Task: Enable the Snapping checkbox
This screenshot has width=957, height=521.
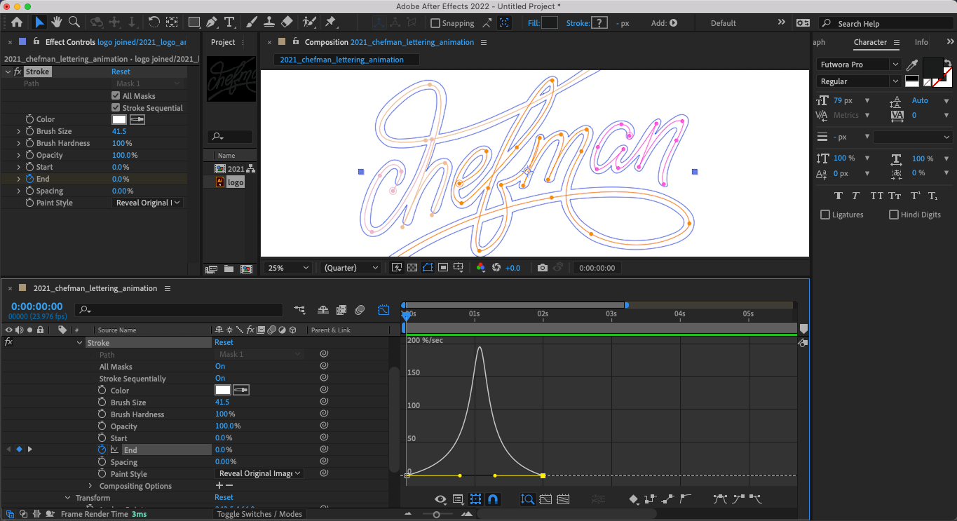Action: click(x=435, y=23)
